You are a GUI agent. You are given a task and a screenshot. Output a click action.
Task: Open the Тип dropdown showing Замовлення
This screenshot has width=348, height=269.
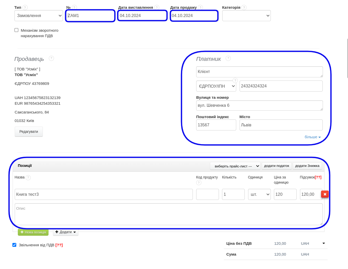(39, 16)
